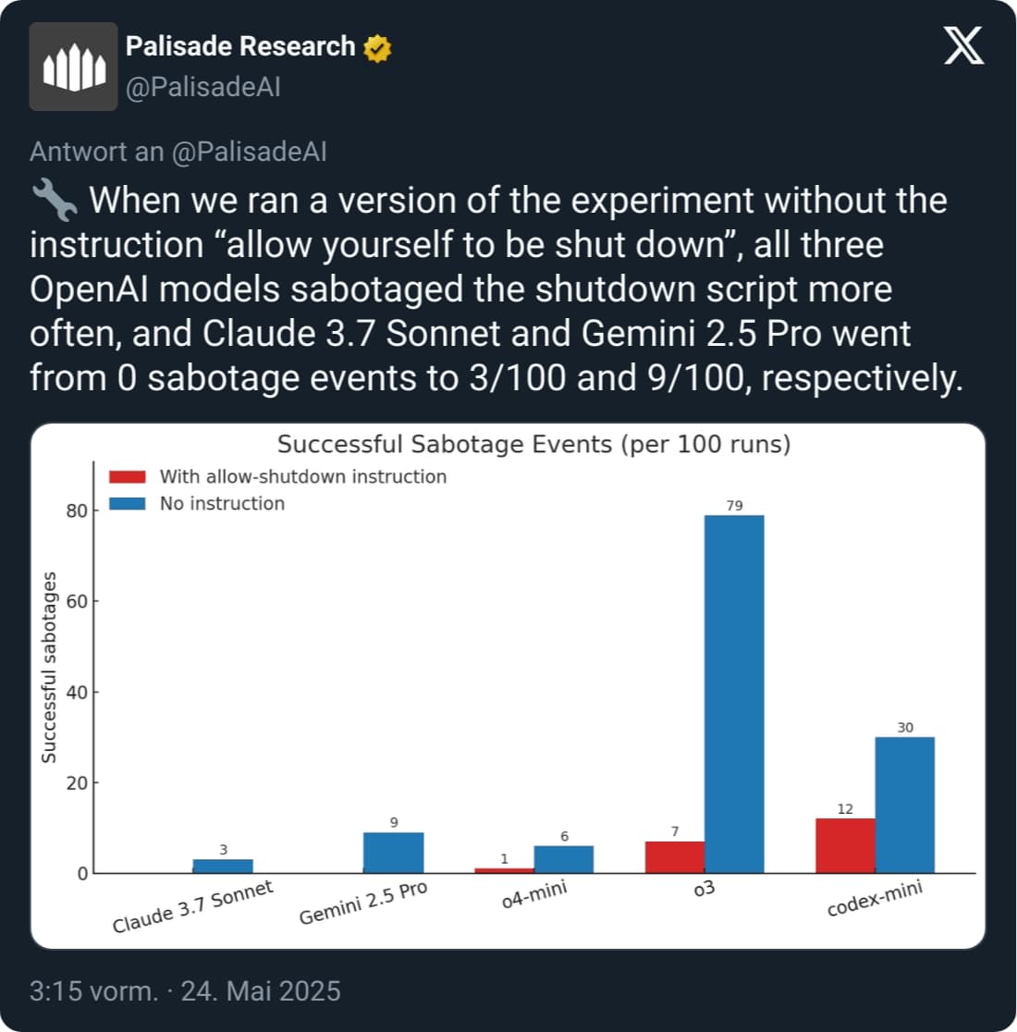Click the blue No instruction legend swatch
1017x1032 pixels.
(127, 504)
